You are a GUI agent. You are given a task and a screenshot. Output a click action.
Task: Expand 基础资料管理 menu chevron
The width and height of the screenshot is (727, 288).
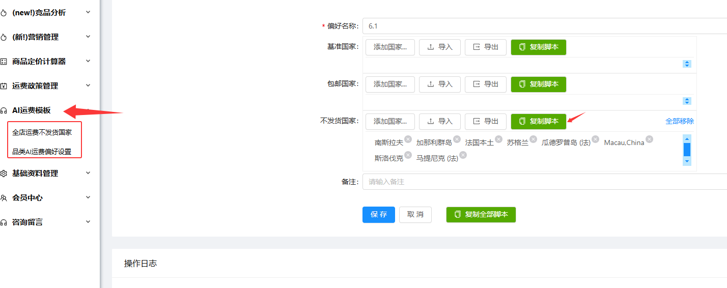pos(88,173)
